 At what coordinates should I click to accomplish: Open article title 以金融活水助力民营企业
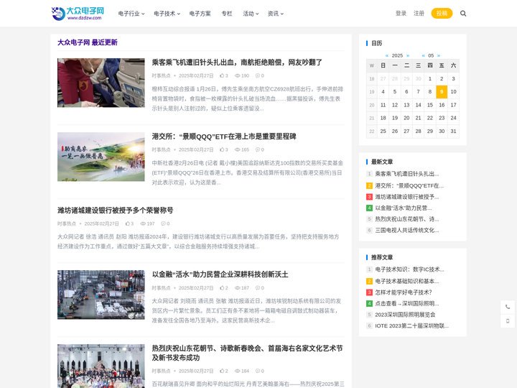click(x=220, y=274)
